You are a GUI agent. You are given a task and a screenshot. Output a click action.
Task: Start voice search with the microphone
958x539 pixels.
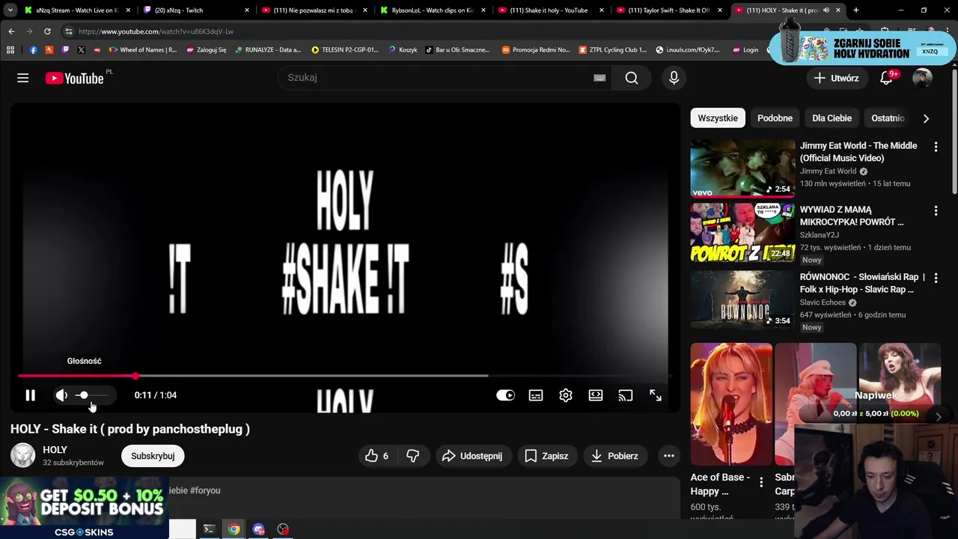tap(674, 78)
